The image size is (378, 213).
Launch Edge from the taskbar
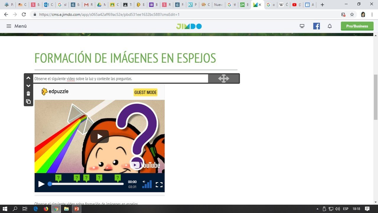[35, 209]
